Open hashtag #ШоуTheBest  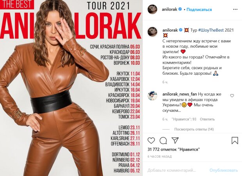click(211, 30)
